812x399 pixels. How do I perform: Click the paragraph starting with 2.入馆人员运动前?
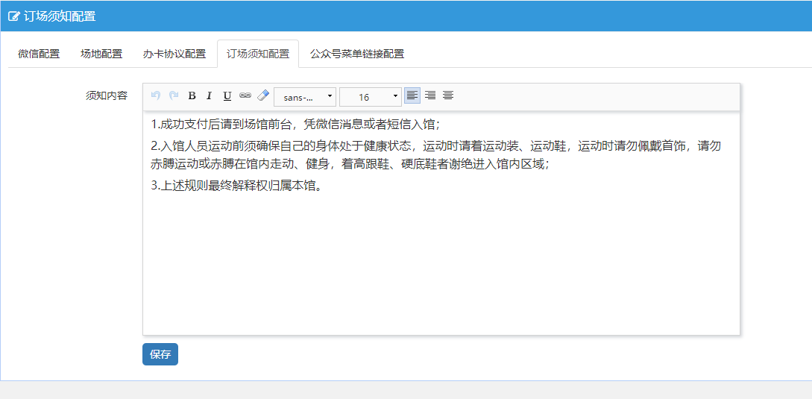click(435, 155)
